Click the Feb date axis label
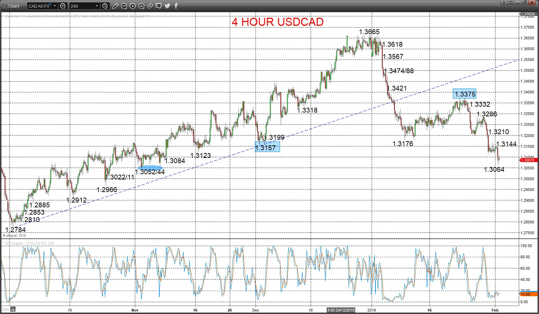This screenshot has width=539, height=314. point(495,310)
